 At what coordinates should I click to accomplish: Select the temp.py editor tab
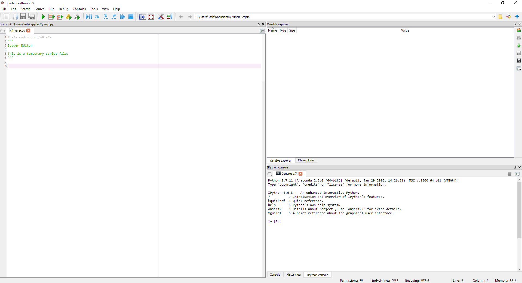pyautogui.click(x=20, y=30)
